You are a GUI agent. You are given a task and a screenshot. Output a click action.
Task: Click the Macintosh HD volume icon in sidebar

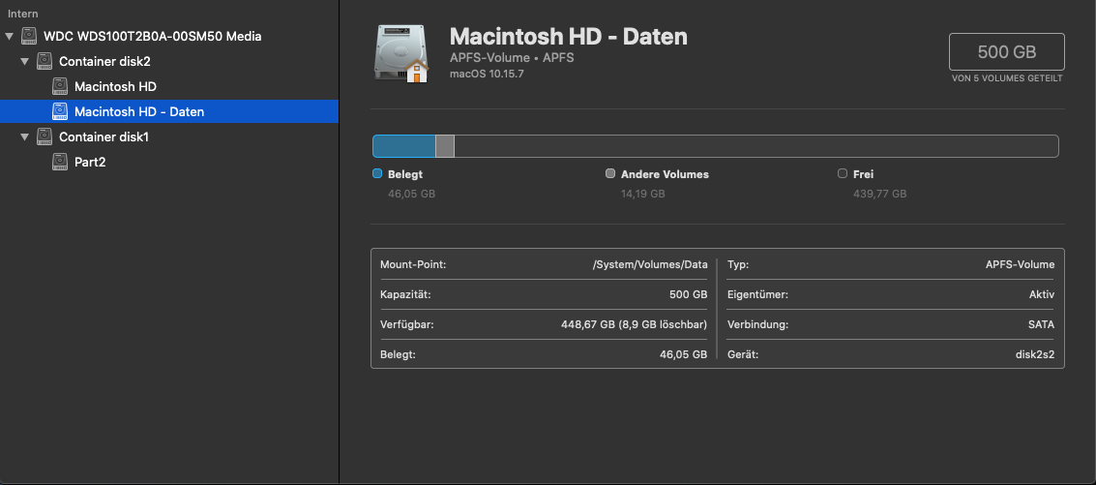60,87
